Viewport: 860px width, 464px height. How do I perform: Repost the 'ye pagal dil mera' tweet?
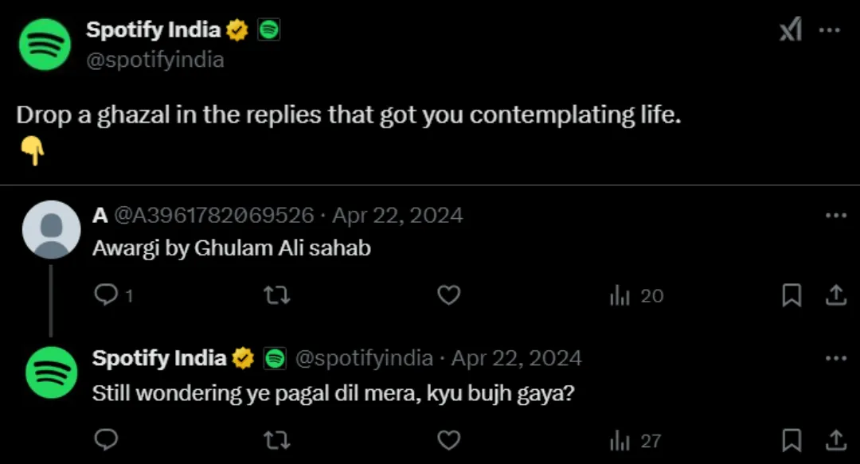(277, 440)
